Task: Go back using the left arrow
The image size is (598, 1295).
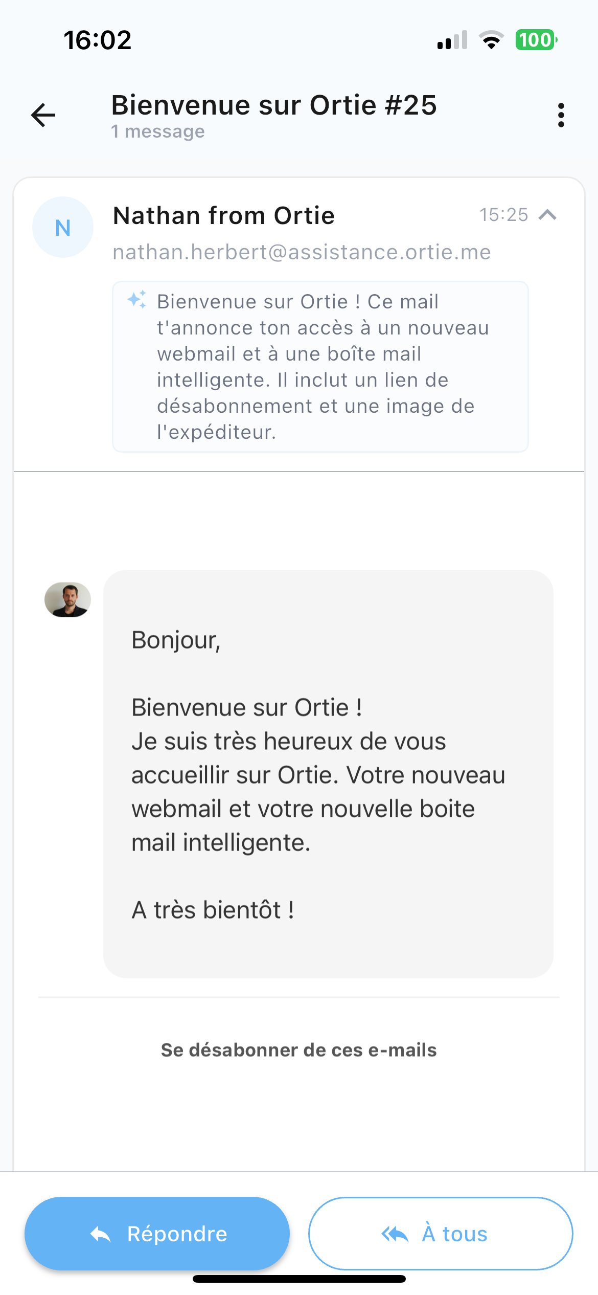Action: (x=43, y=115)
